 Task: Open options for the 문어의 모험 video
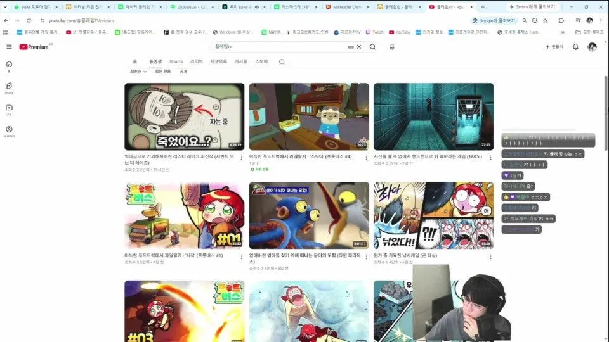[x=366, y=256]
